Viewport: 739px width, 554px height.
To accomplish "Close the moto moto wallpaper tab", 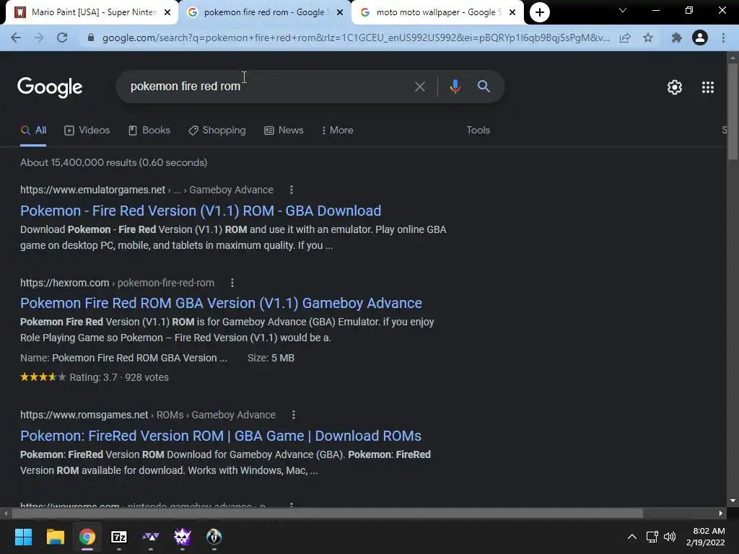I will 512,13.
